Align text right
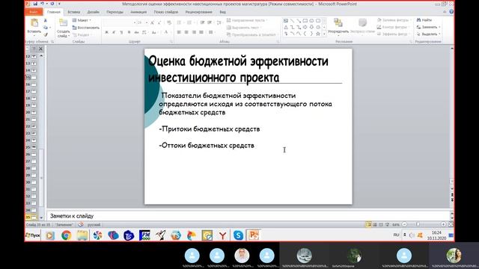The width and height of the screenshot is (479, 269). [194, 32]
